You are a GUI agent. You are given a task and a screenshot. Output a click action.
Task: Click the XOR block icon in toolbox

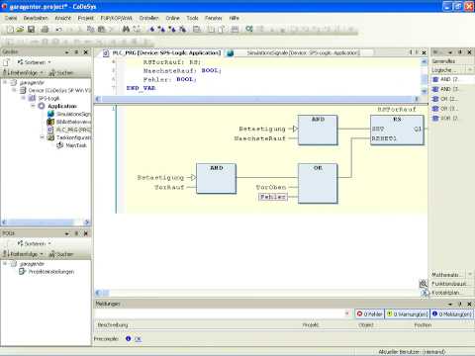coord(435,118)
